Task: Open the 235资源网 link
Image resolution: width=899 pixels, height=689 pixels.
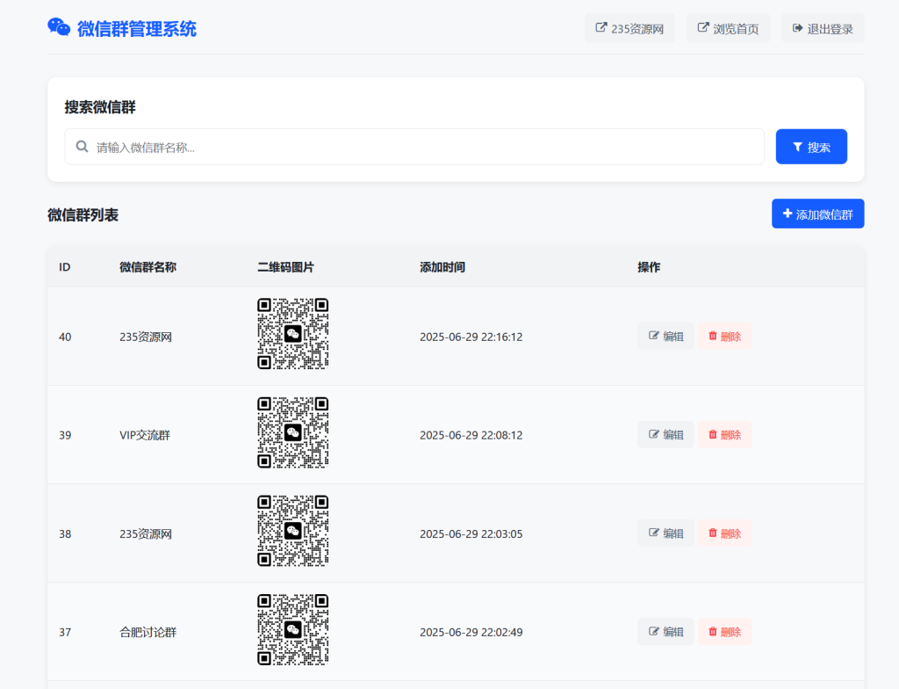Action: pos(629,27)
